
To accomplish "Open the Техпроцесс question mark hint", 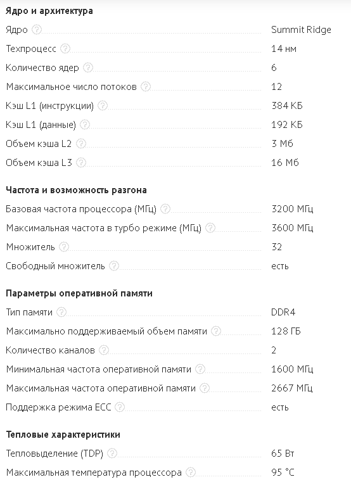I will [x=65, y=49].
